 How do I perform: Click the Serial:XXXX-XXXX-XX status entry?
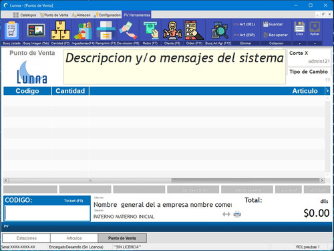click(18, 247)
